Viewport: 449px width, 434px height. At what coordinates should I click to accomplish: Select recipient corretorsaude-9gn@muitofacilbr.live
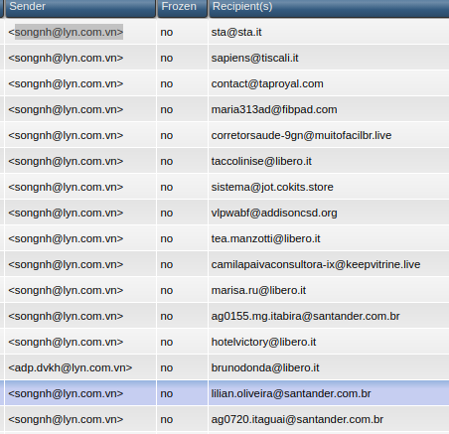pyautogui.click(x=301, y=135)
